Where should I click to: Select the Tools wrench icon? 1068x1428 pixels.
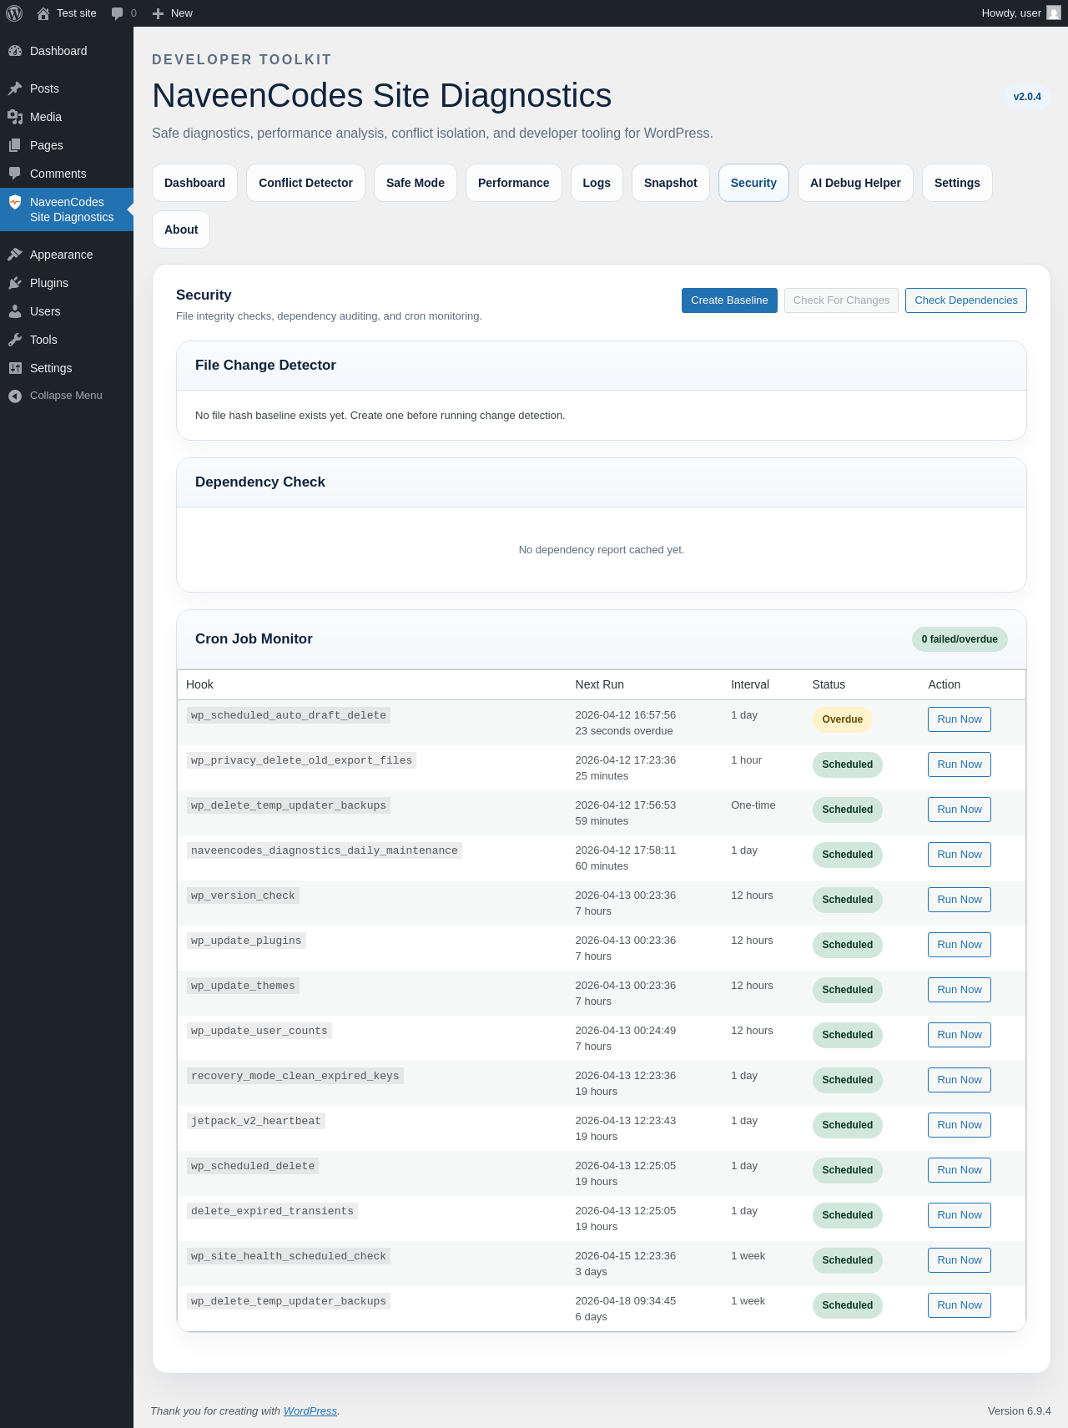point(15,340)
